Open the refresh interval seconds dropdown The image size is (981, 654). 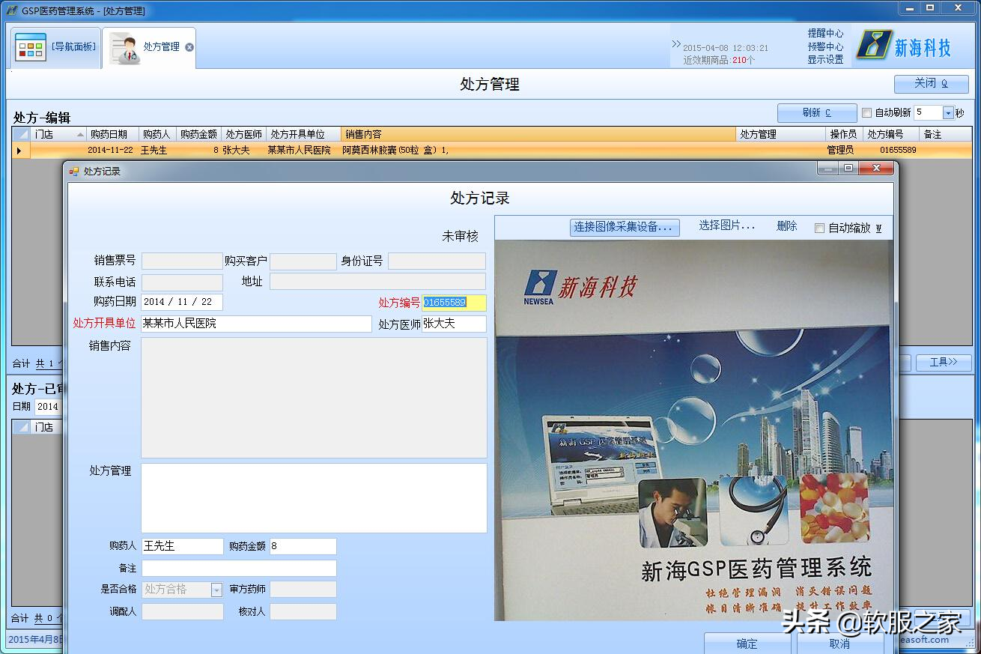(948, 113)
